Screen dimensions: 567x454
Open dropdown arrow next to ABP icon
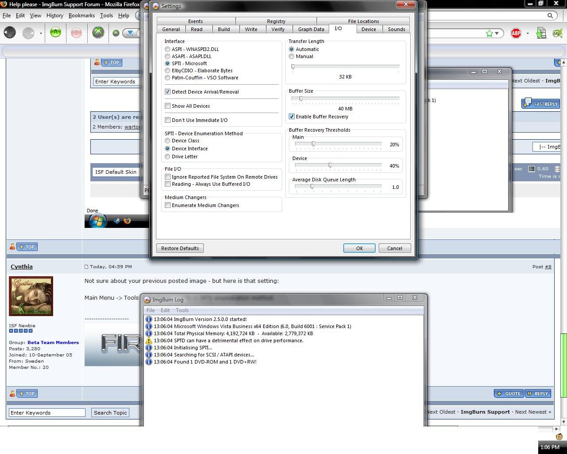point(527,33)
